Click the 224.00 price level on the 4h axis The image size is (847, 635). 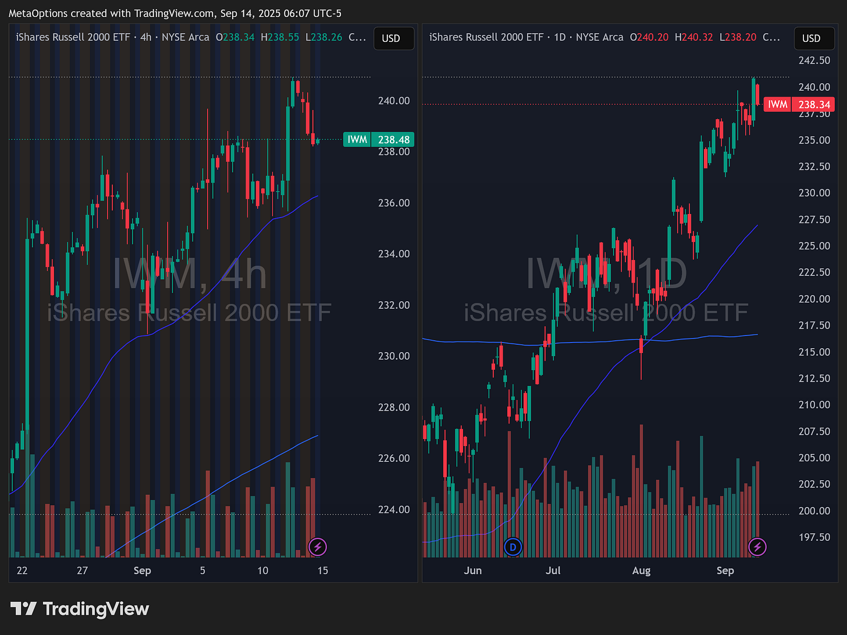394,509
